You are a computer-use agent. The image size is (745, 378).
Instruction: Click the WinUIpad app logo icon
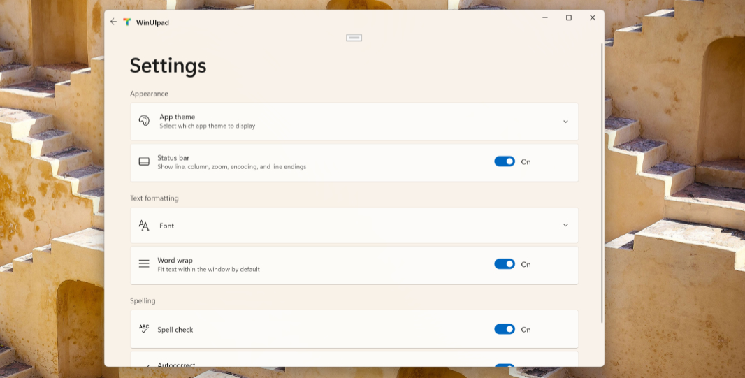tap(127, 22)
